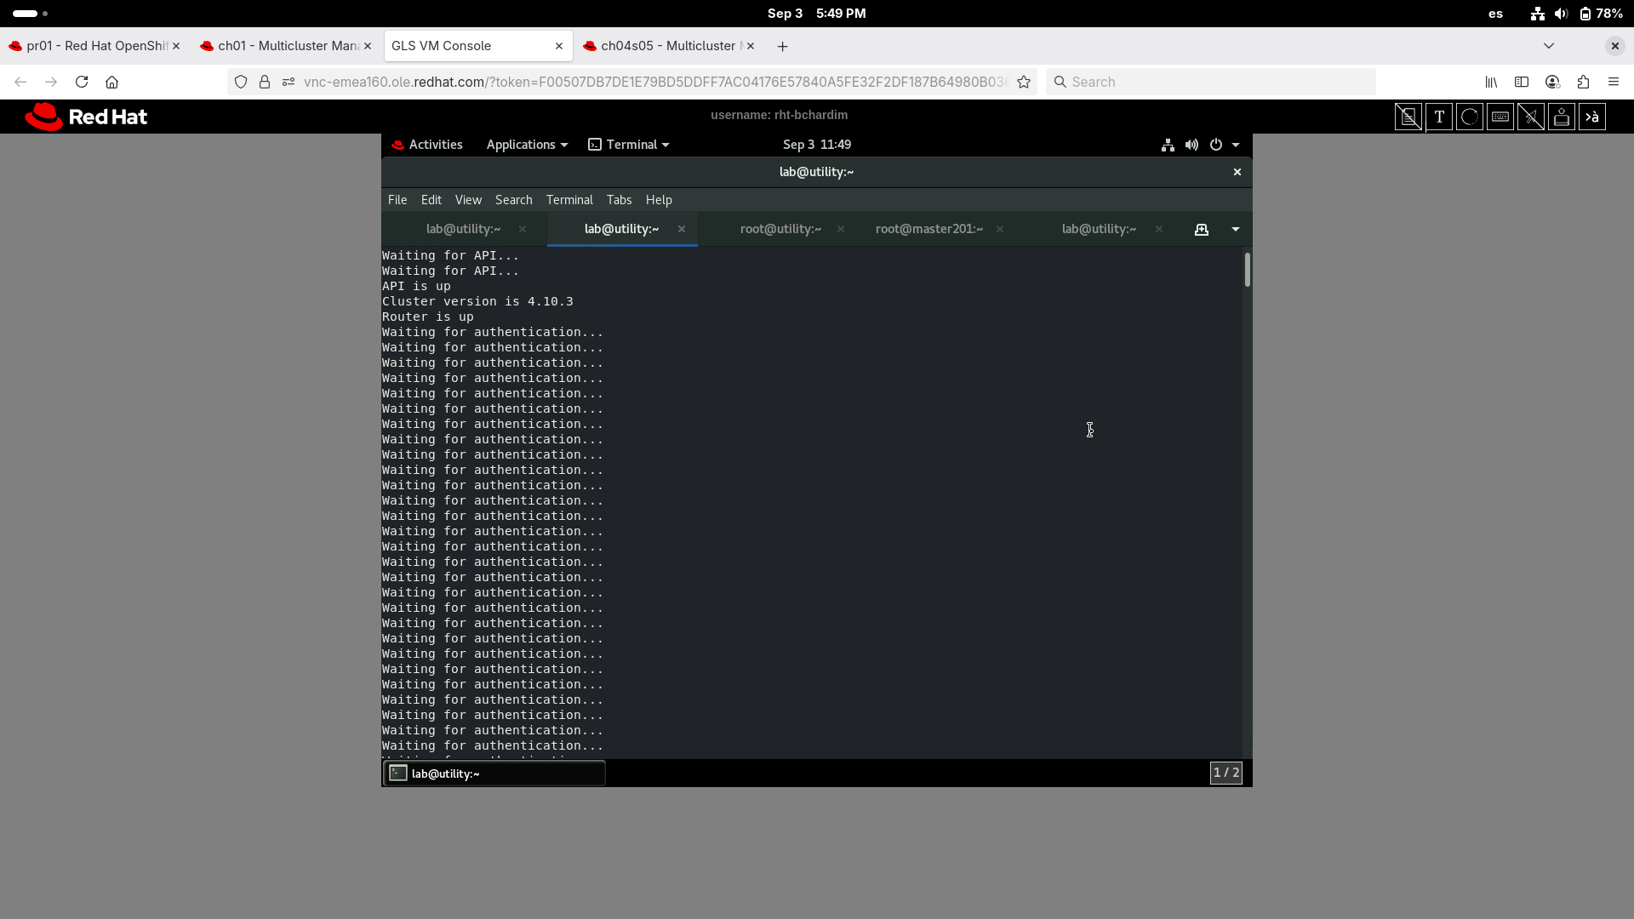This screenshot has width=1634, height=919.
Task: Click the GNOME volume icon in top bar
Action: coord(1191,145)
